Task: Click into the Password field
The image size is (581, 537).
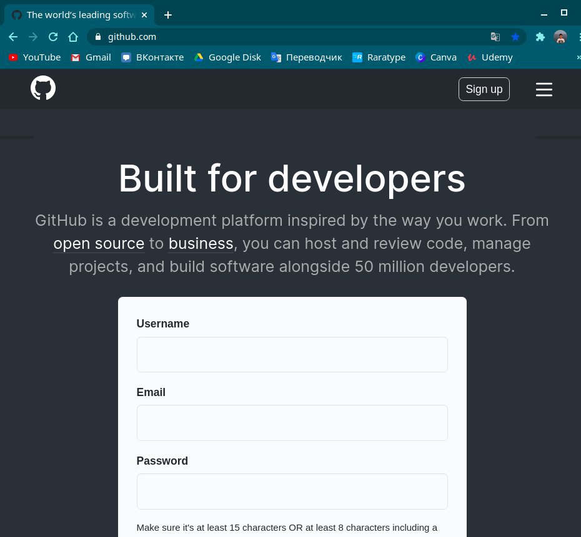Action: 292,491
